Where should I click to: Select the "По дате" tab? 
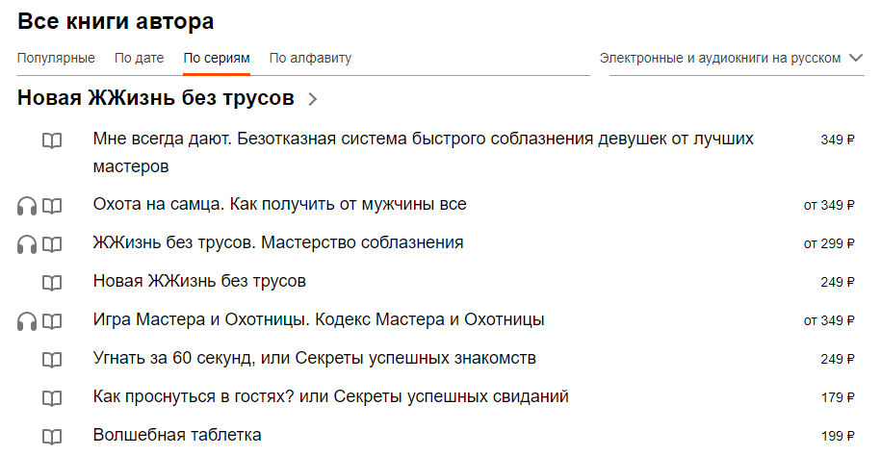139,58
